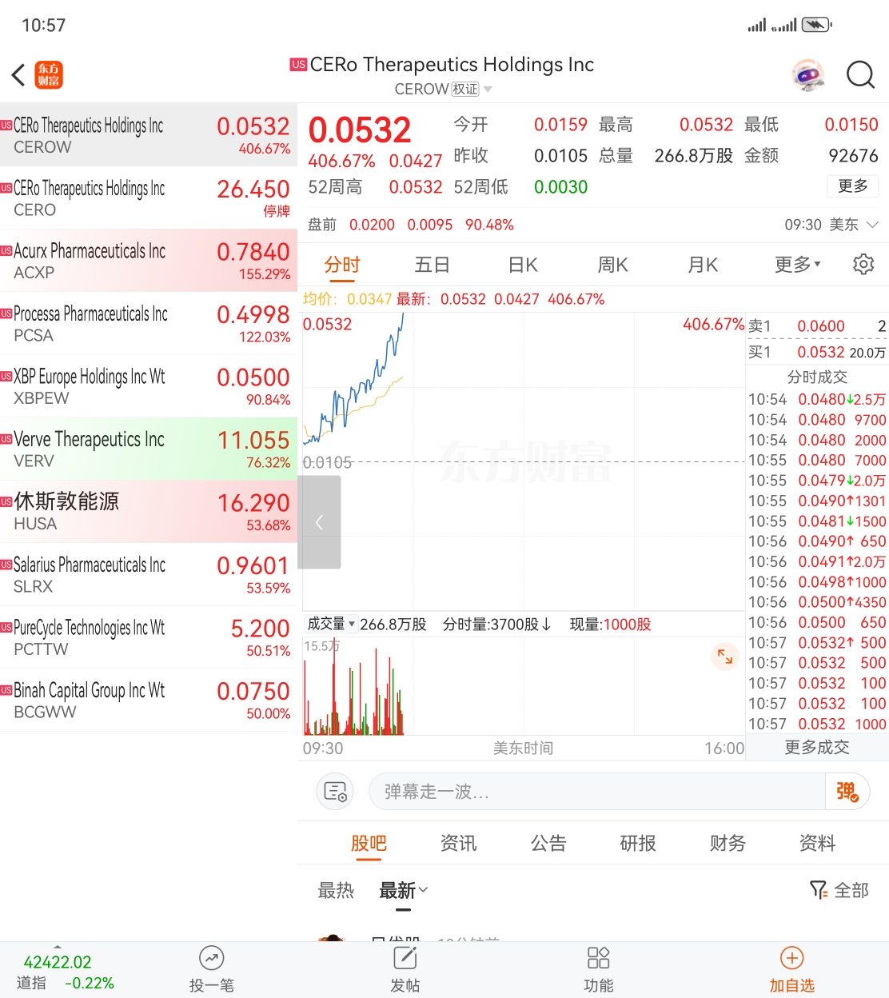Select Verve Therapeutics VERV row
The image size is (889, 998).
149,449
